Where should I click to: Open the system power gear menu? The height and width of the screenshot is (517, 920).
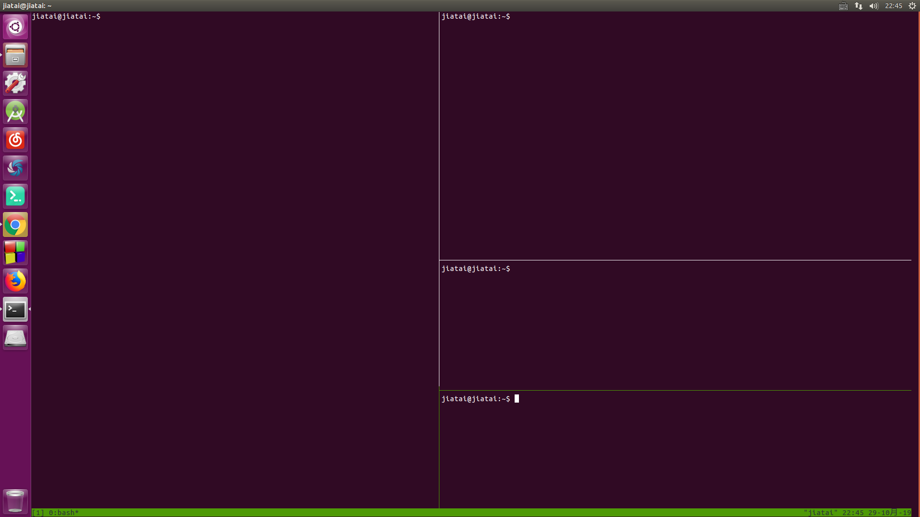912,6
